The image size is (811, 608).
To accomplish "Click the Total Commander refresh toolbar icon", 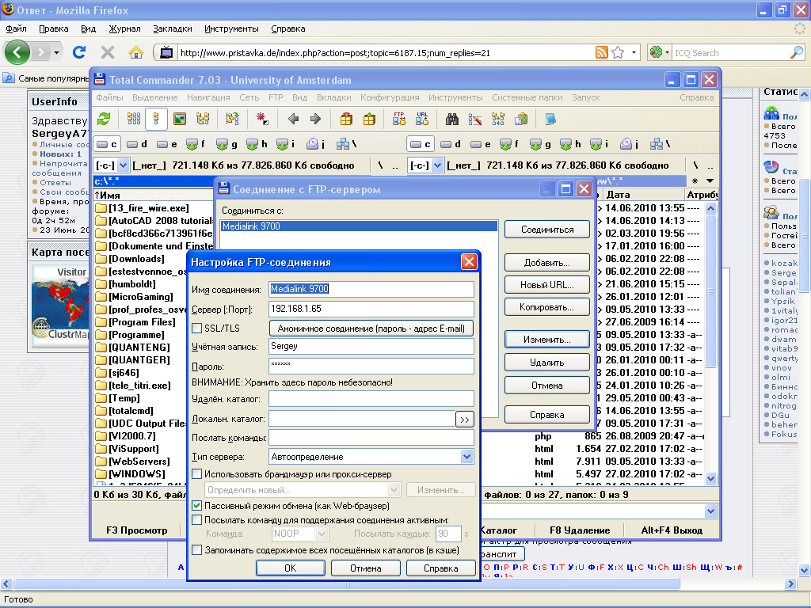I will pos(104,120).
